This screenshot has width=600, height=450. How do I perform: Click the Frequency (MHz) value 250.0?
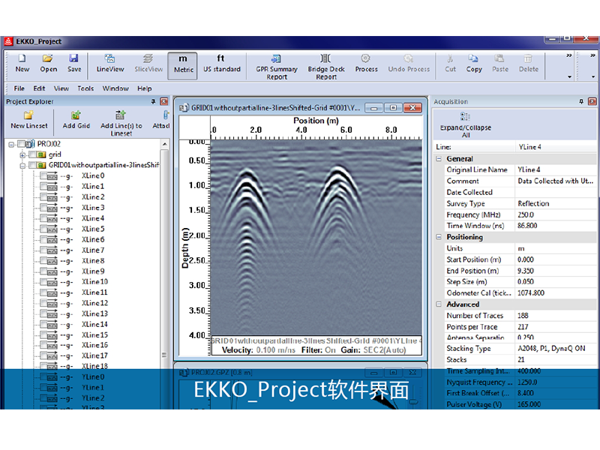point(526,215)
